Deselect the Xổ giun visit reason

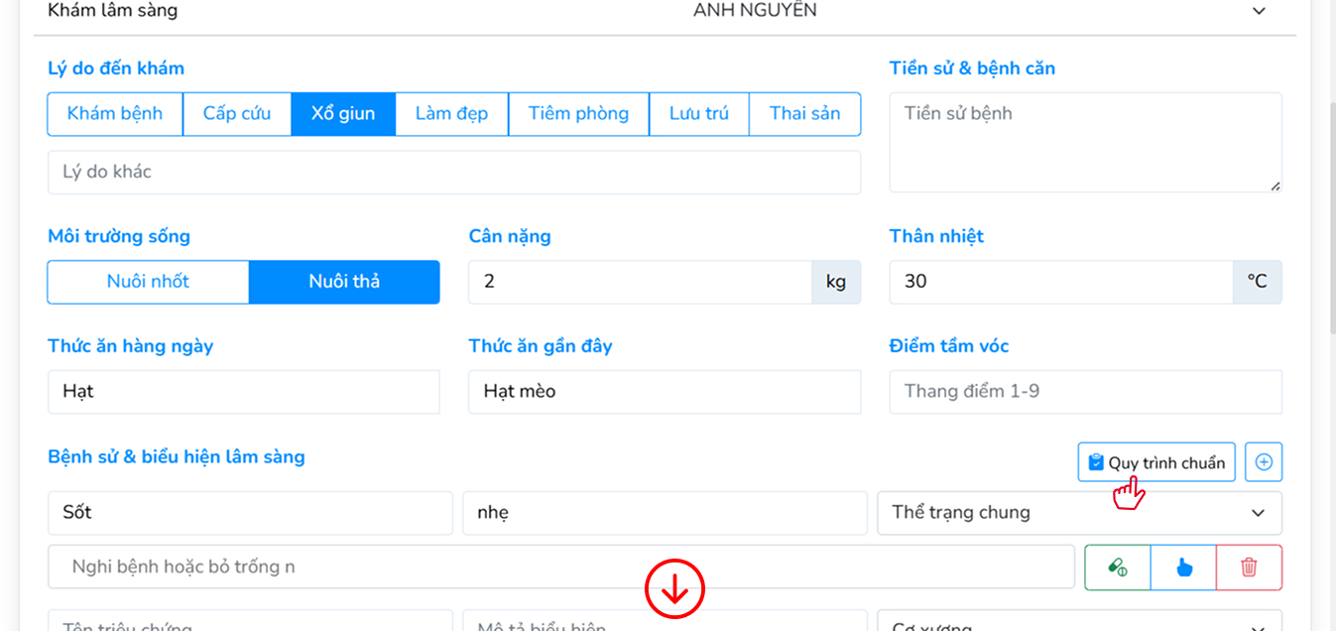pyautogui.click(x=342, y=113)
